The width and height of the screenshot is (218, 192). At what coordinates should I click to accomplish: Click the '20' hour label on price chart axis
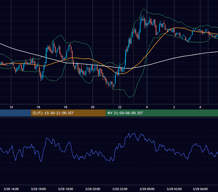click(x=93, y=107)
